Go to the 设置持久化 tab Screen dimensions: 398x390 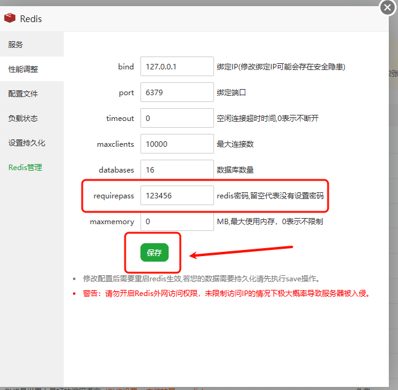tap(32, 143)
